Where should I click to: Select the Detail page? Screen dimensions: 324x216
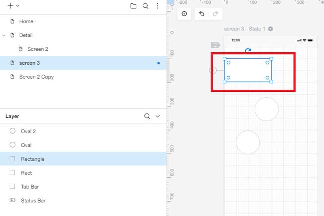[x=83, y=35]
